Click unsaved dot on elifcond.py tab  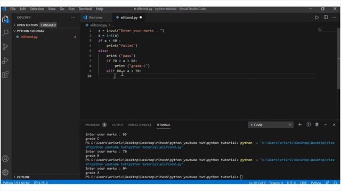click(141, 18)
